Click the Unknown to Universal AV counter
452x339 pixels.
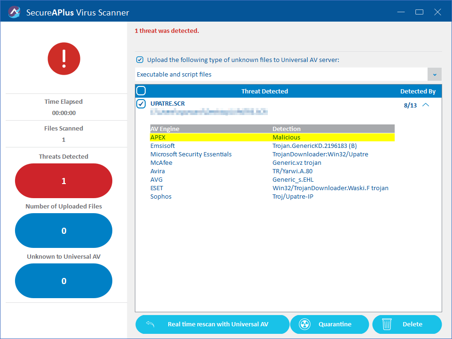click(x=63, y=280)
